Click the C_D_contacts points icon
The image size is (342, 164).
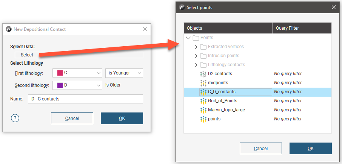pos(203,92)
